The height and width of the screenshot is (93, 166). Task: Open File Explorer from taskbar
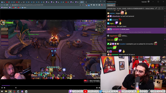[6, 91]
